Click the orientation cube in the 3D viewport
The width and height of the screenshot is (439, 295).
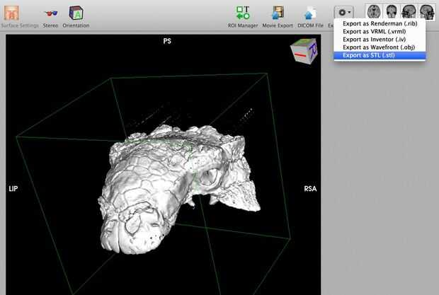tap(304, 51)
